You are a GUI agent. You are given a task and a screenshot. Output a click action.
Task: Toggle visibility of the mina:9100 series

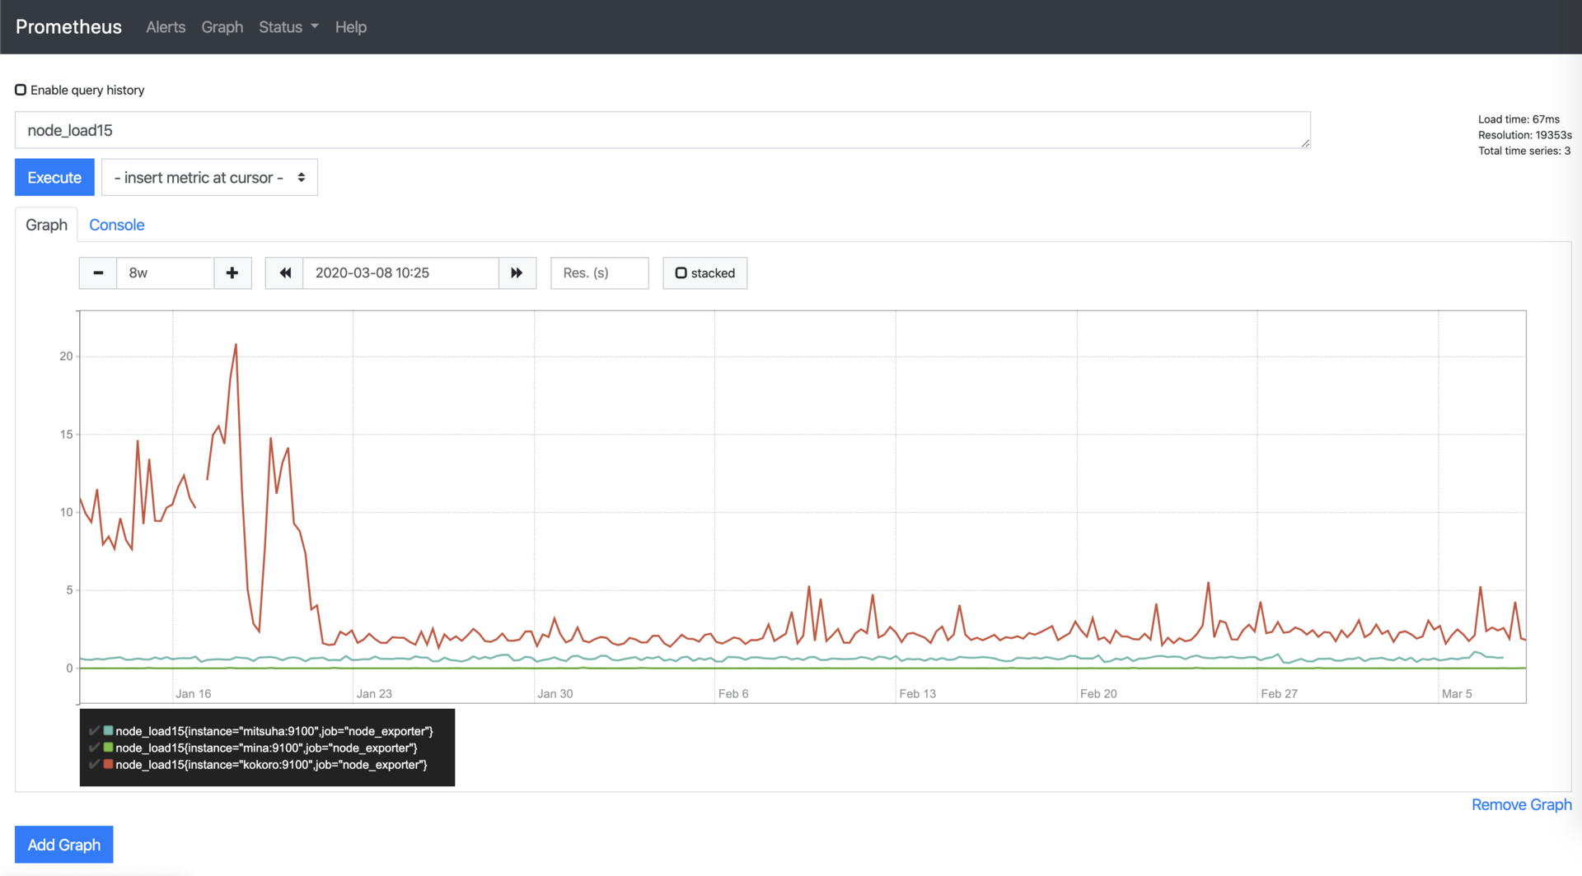94,748
